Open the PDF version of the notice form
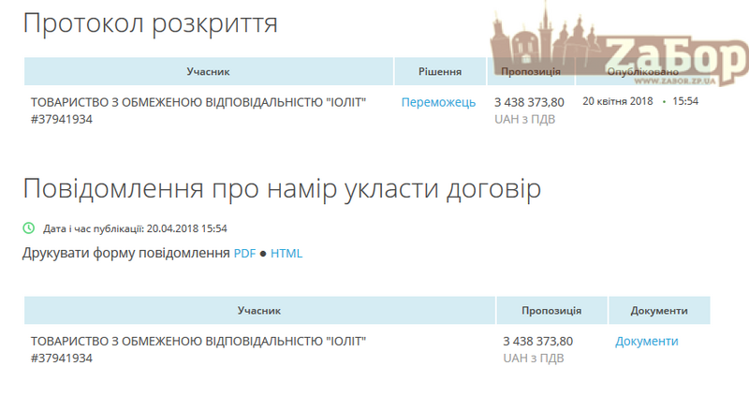 [x=244, y=254]
